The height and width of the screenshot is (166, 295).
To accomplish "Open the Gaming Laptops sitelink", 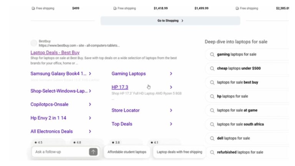I will [x=129, y=74].
